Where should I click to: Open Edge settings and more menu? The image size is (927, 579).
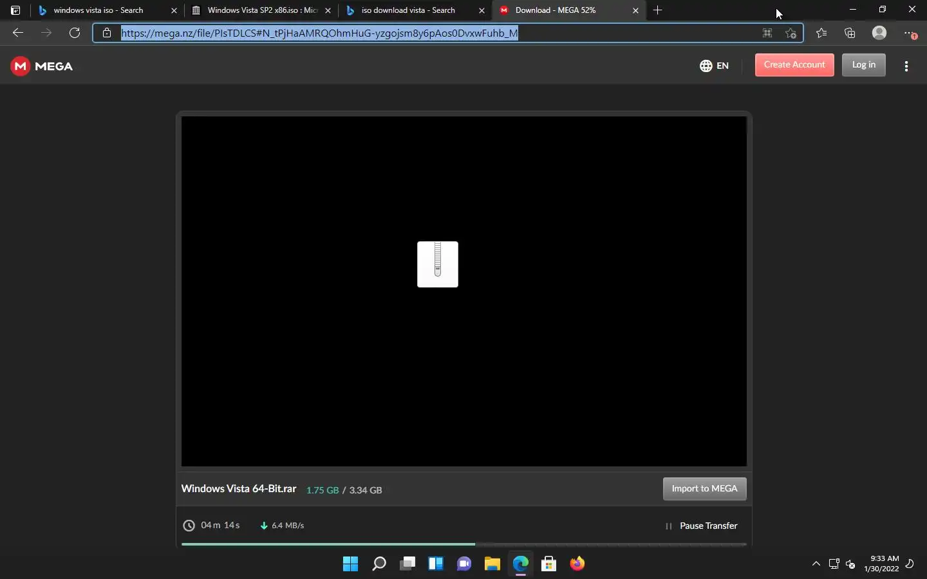(910, 33)
